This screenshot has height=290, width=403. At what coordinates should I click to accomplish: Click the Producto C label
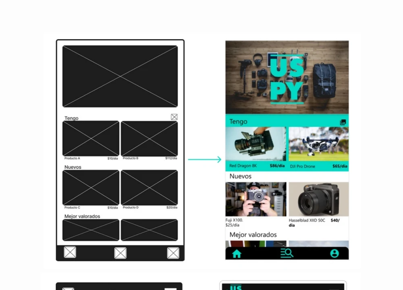pos(72,207)
